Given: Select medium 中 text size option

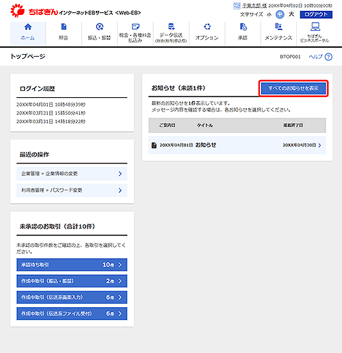Looking at the screenshot, I should click(x=280, y=14).
